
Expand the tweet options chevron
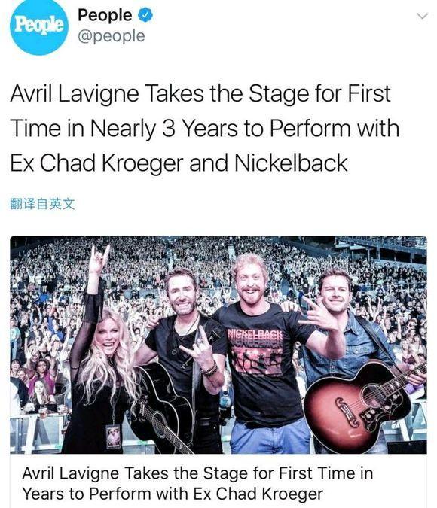[422, 16]
